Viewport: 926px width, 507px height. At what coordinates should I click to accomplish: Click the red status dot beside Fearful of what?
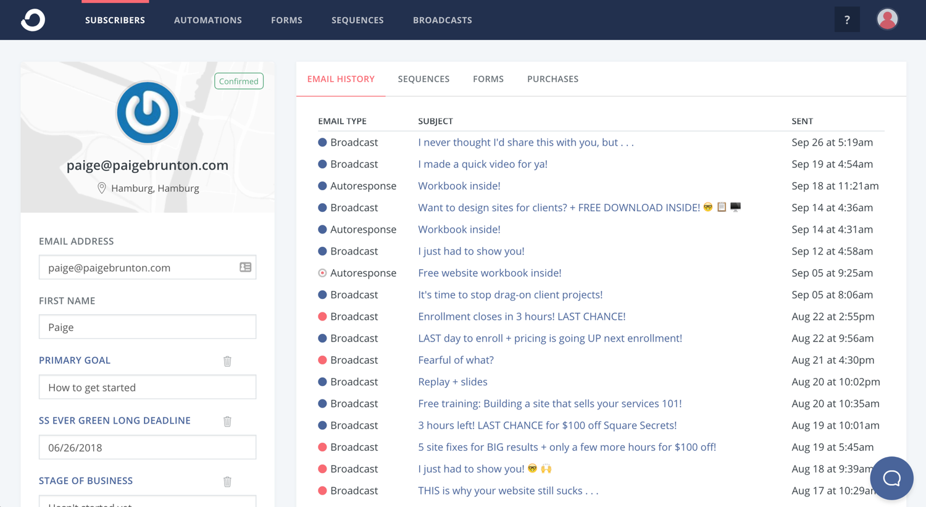click(x=322, y=359)
